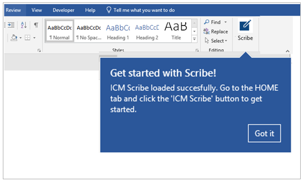This screenshot has width=305, height=185.
Task: Apply the No Spacing style
Action: pyautogui.click(x=89, y=31)
